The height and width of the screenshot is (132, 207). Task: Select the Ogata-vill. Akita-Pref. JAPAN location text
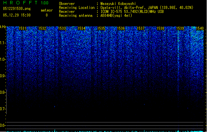(x=147, y=8)
